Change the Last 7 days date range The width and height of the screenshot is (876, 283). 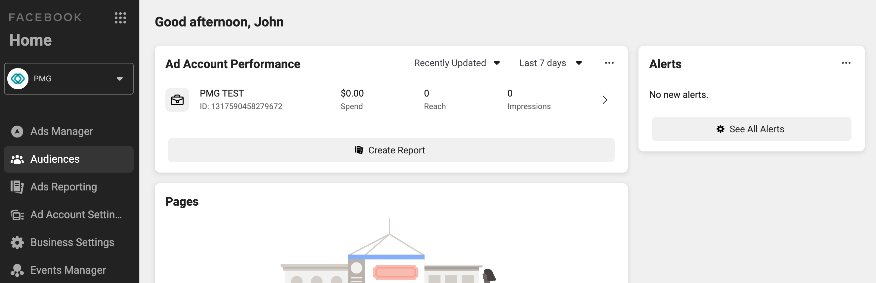550,63
